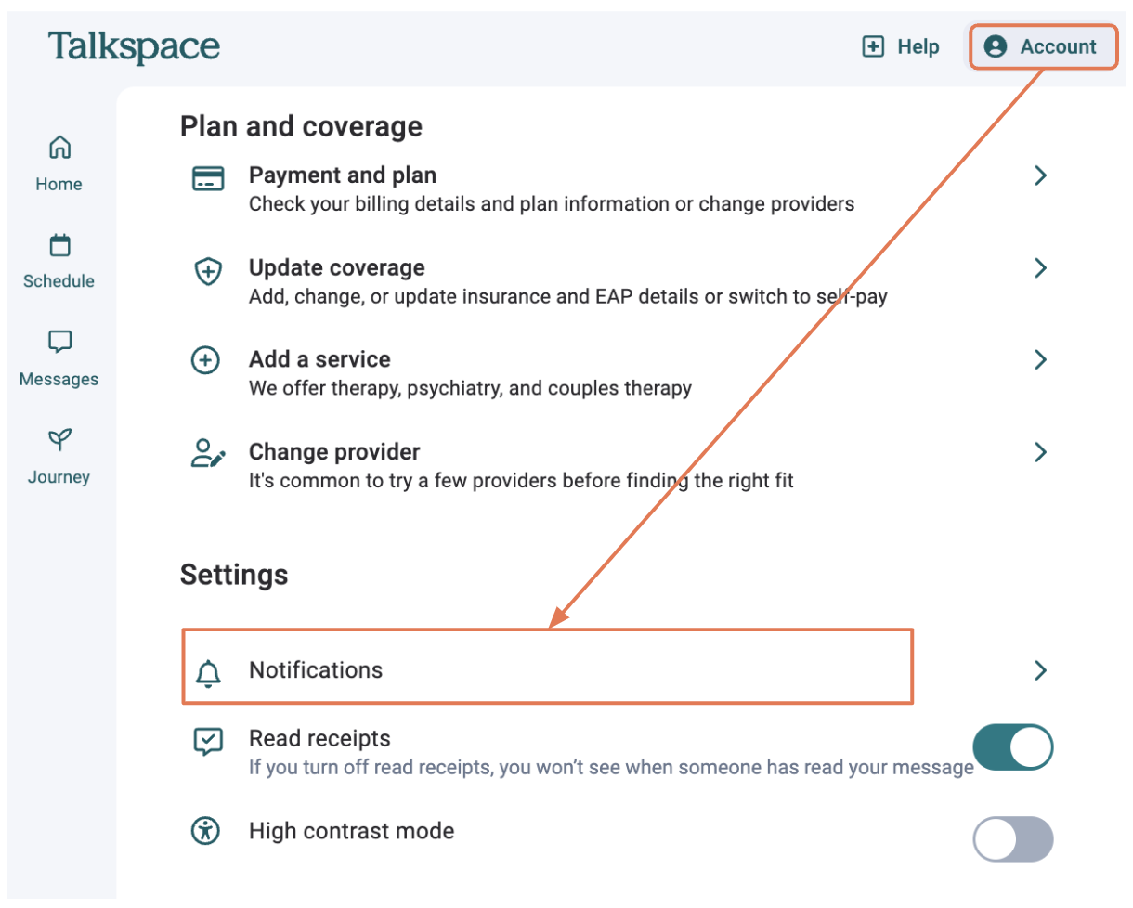The image size is (1133, 908).
Task: Open Notifications settings via its chevron
Action: click(1040, 669)
